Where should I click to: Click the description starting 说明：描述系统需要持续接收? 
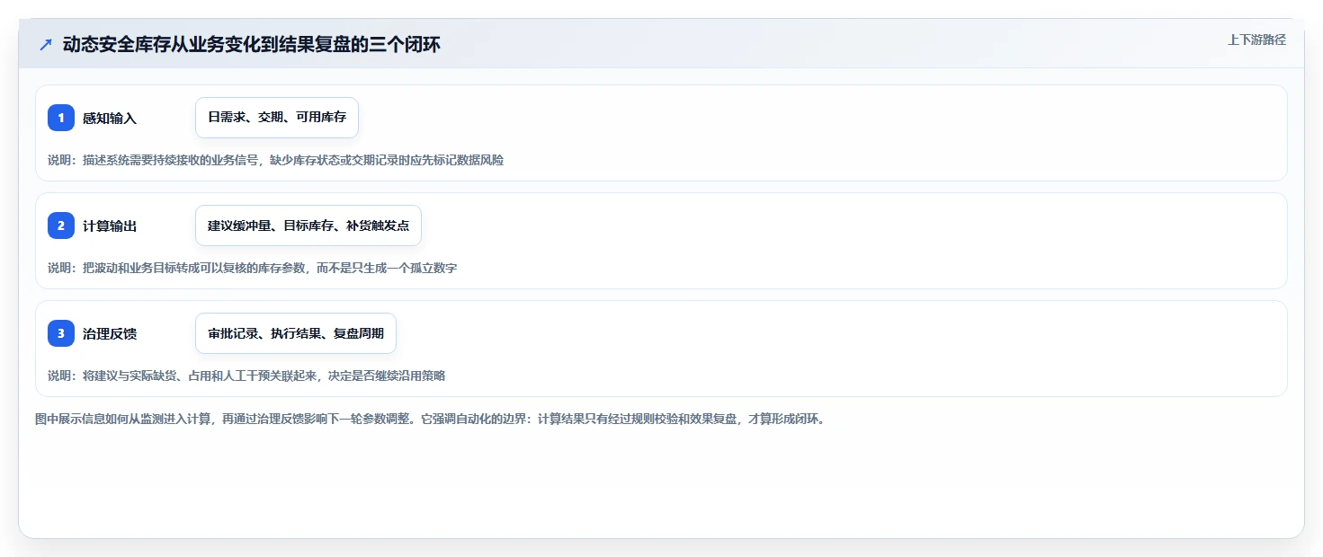[276, 160]
